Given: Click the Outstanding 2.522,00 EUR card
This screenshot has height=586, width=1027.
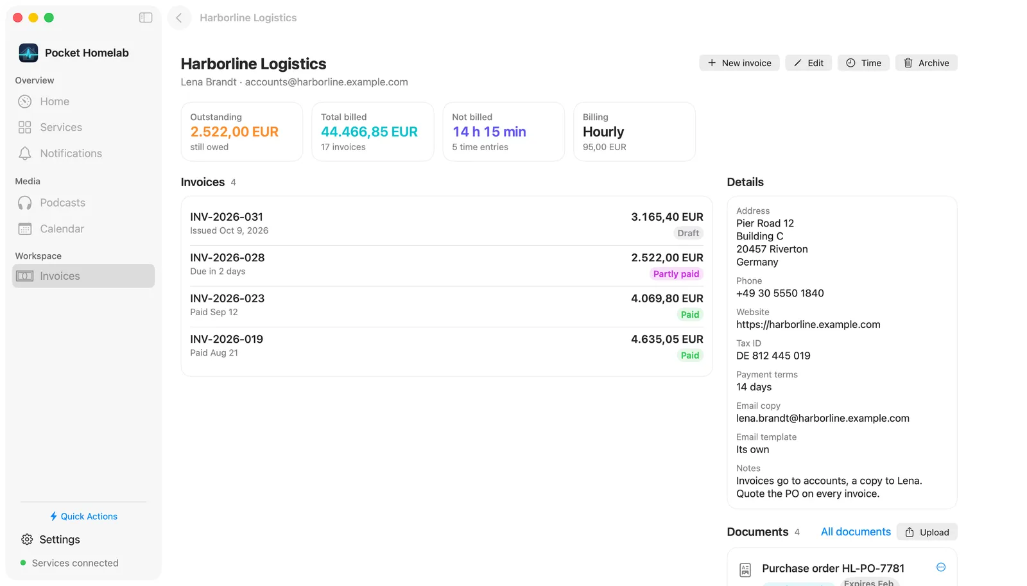Looking at the screenshot, I should pyautogui.click(x=242, y=132).
